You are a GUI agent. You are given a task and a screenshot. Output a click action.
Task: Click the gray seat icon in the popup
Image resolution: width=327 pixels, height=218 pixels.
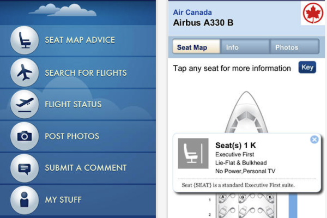pos(193,153)
